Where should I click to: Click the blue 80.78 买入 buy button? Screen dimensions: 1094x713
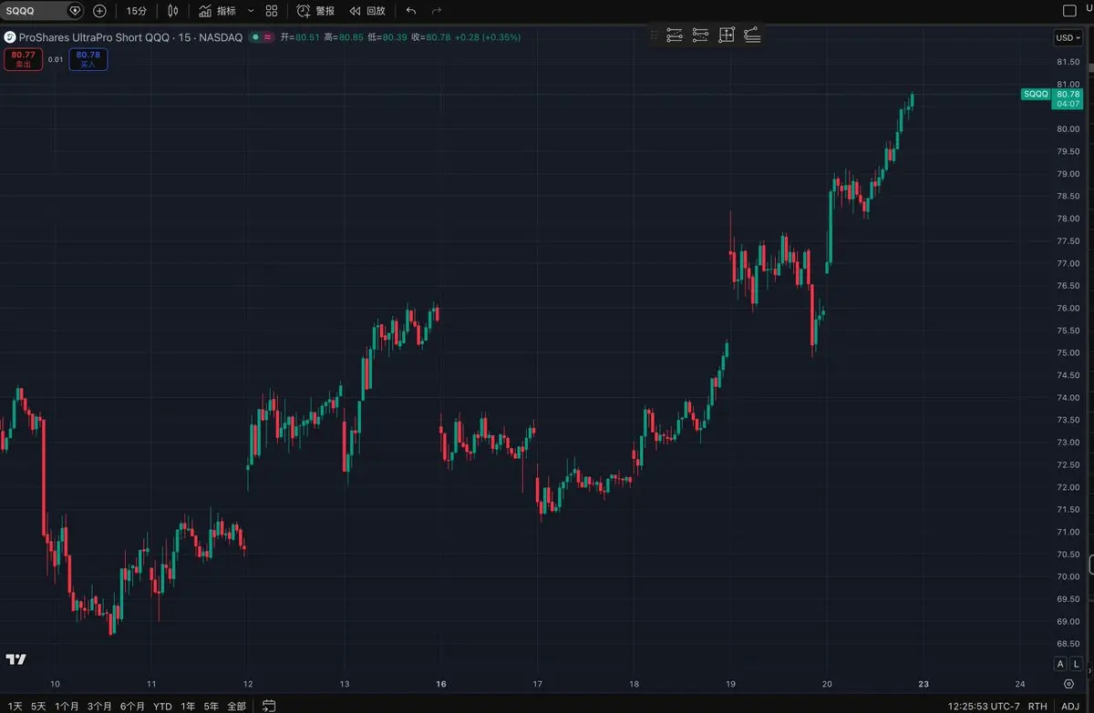tap(88, 59)
